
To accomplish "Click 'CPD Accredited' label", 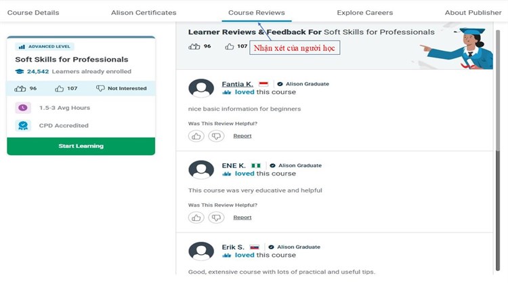I will tap(64, 125).
